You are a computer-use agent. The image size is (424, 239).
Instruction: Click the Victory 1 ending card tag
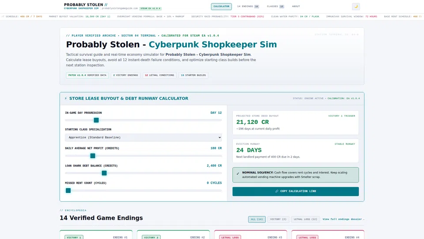[x=74, y=237]
